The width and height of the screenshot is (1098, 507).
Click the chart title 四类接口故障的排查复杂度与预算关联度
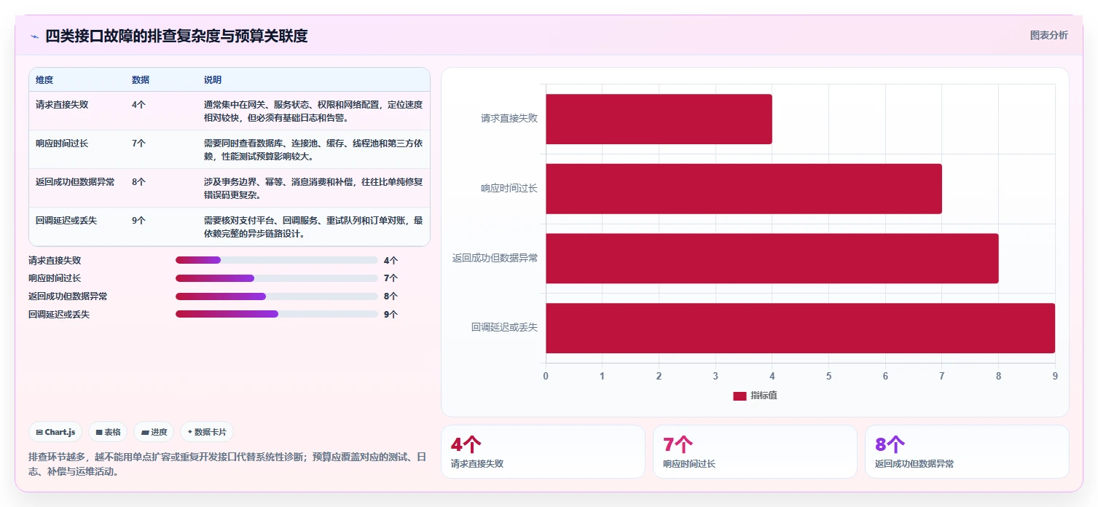[176, 36]
